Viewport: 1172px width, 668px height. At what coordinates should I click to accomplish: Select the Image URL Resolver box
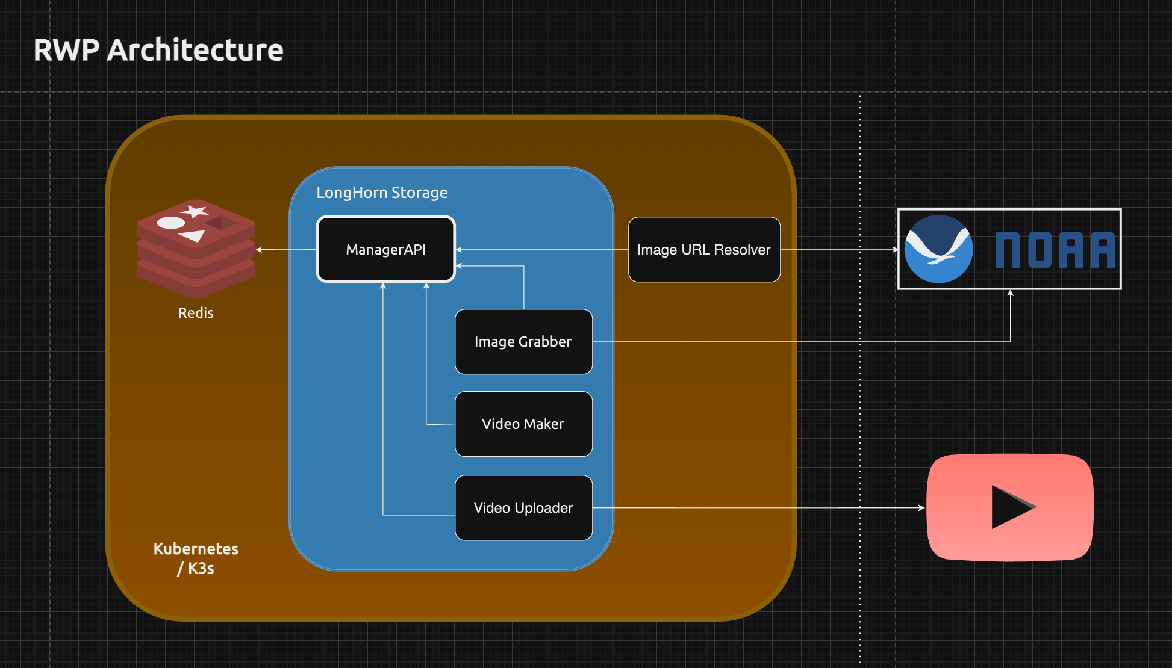[703, 249]
